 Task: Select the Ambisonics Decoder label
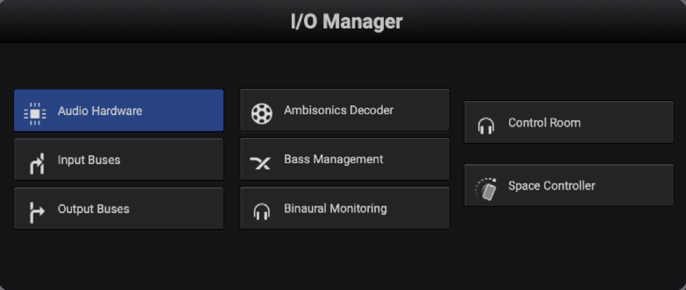click(x=339, y=110)
